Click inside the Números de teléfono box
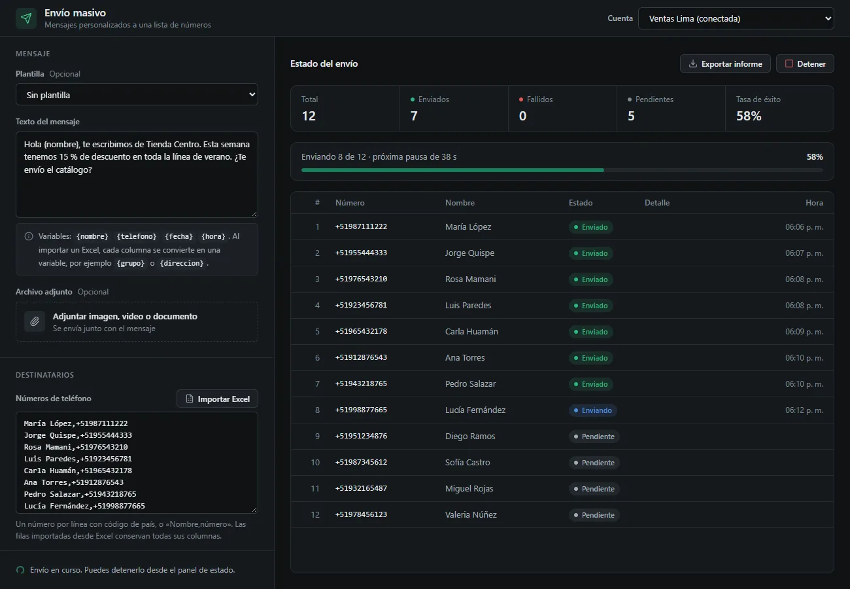The image size is (850, 589). click(137, 463)
